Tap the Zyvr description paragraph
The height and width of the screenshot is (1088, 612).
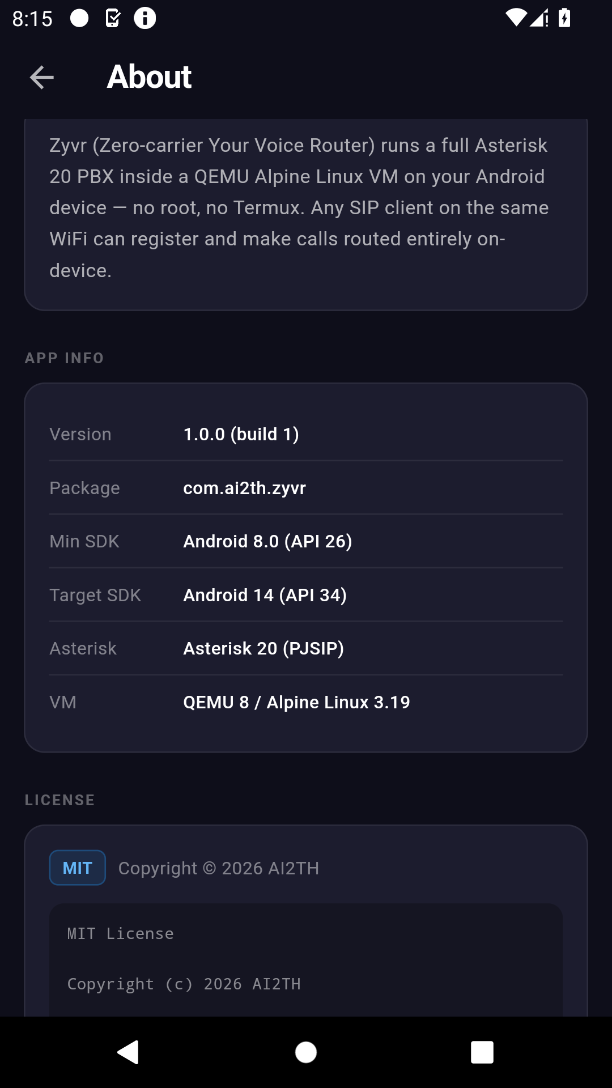pos(299,207)
